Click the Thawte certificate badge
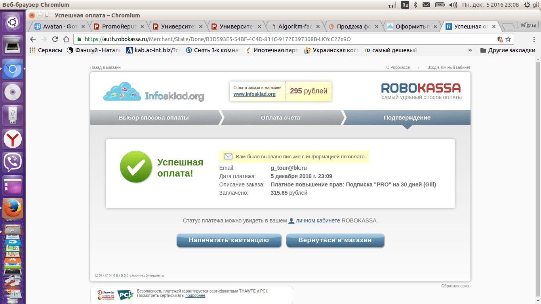Image resolution: width=541 pixels, height=304 pixels. 106,295
